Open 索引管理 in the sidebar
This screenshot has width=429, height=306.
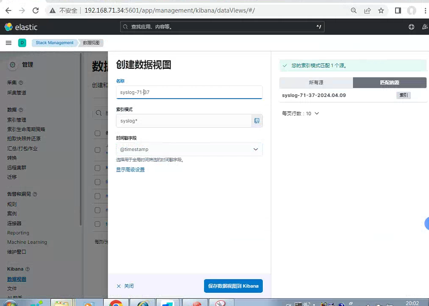(17, 120)
